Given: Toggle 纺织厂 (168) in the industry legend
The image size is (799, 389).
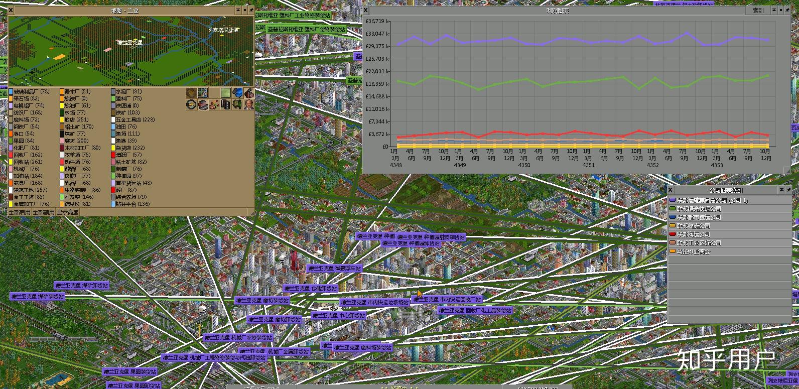Looking at the screenshot, I should pos(26,113).
